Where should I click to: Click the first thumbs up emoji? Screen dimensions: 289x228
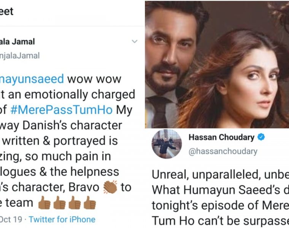(x=44, y=203)
